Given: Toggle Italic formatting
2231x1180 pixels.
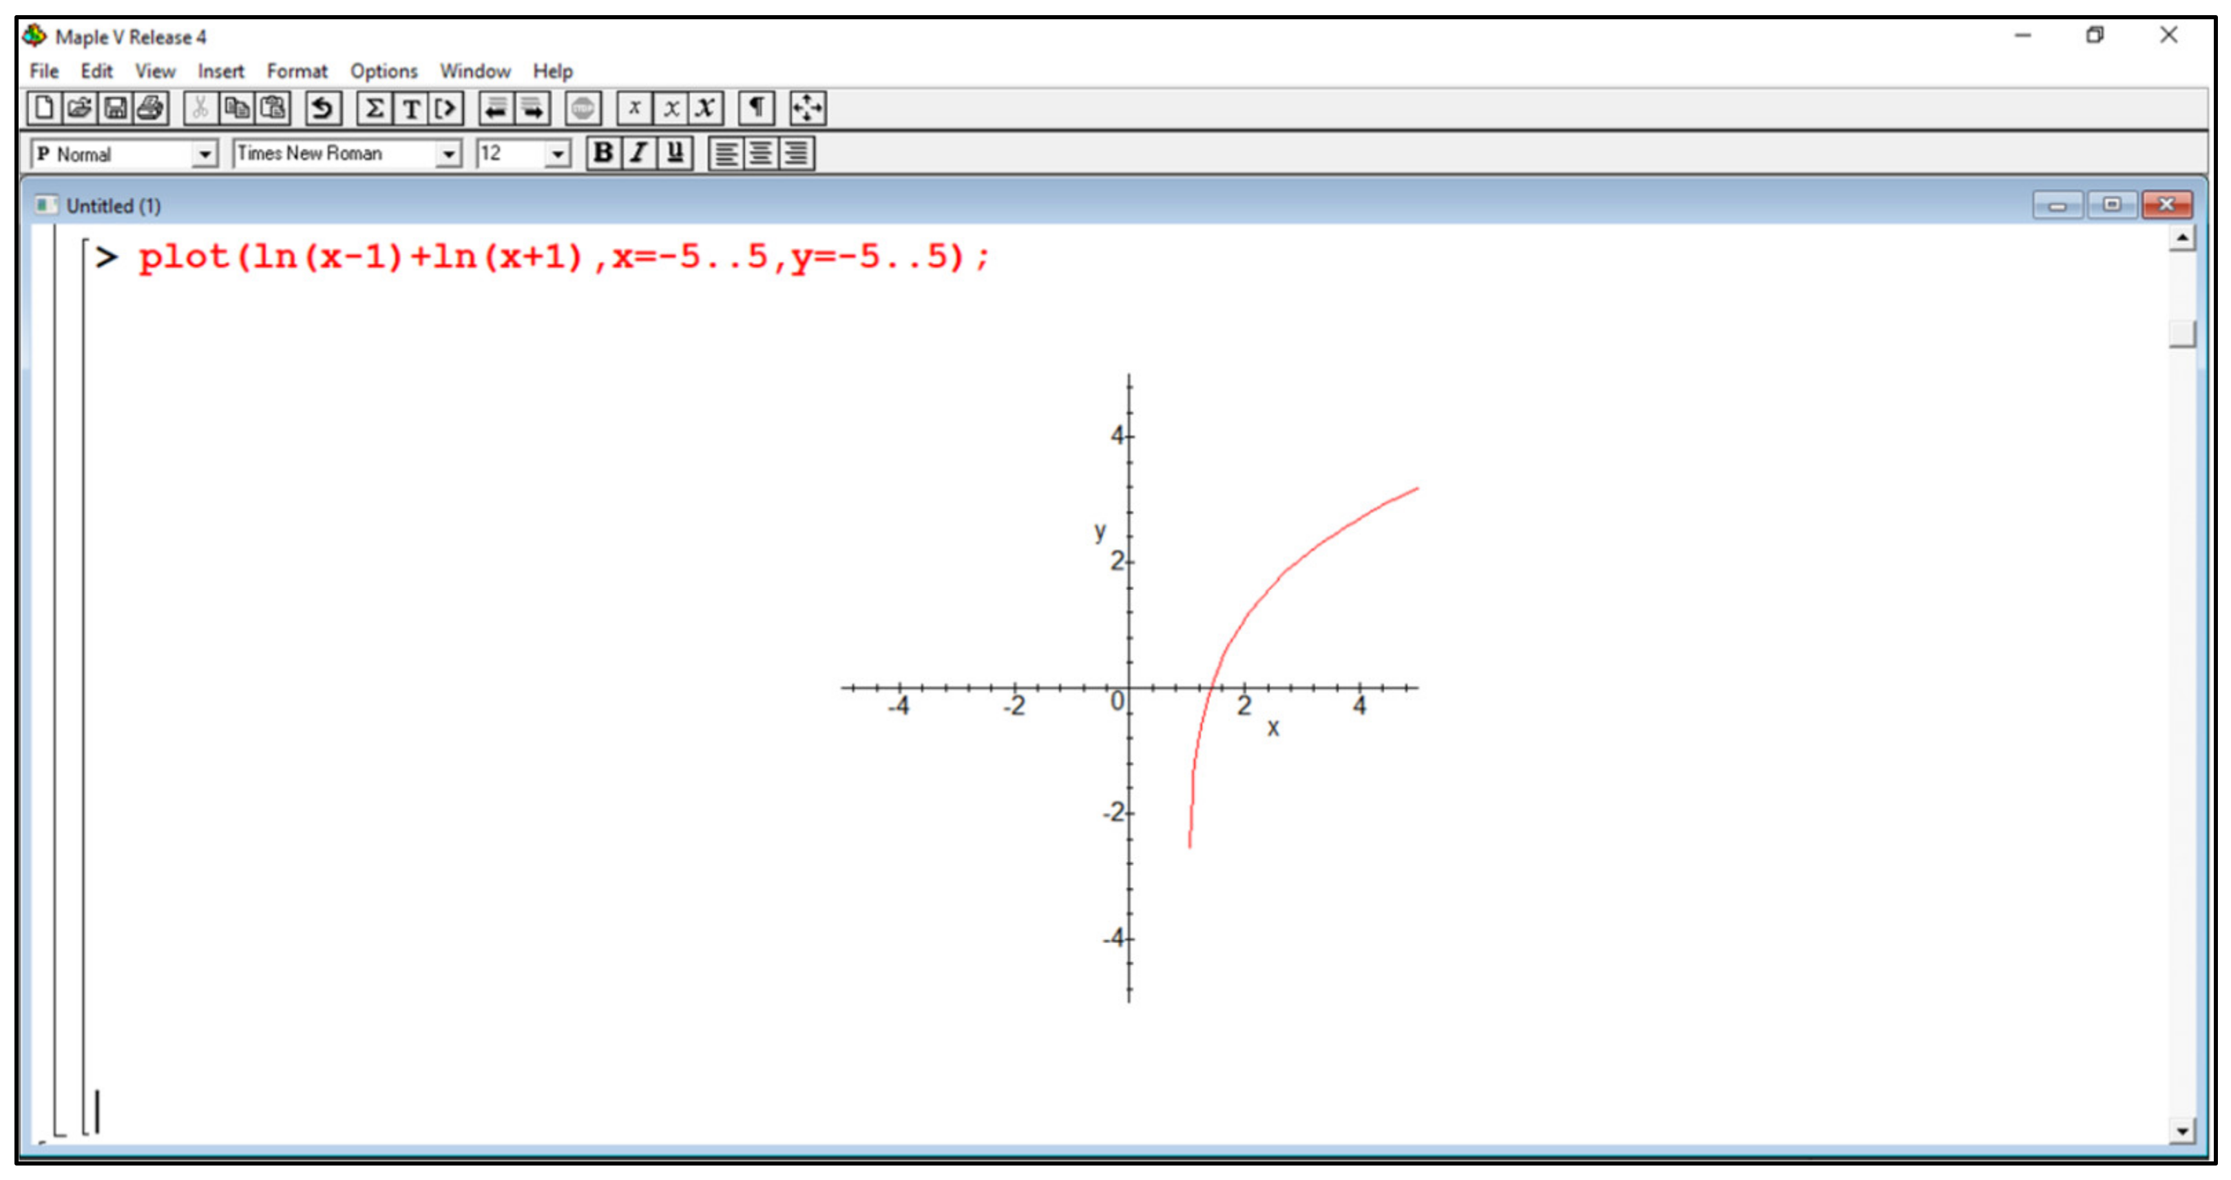Looking at the screenshot, I should (639, 154).
